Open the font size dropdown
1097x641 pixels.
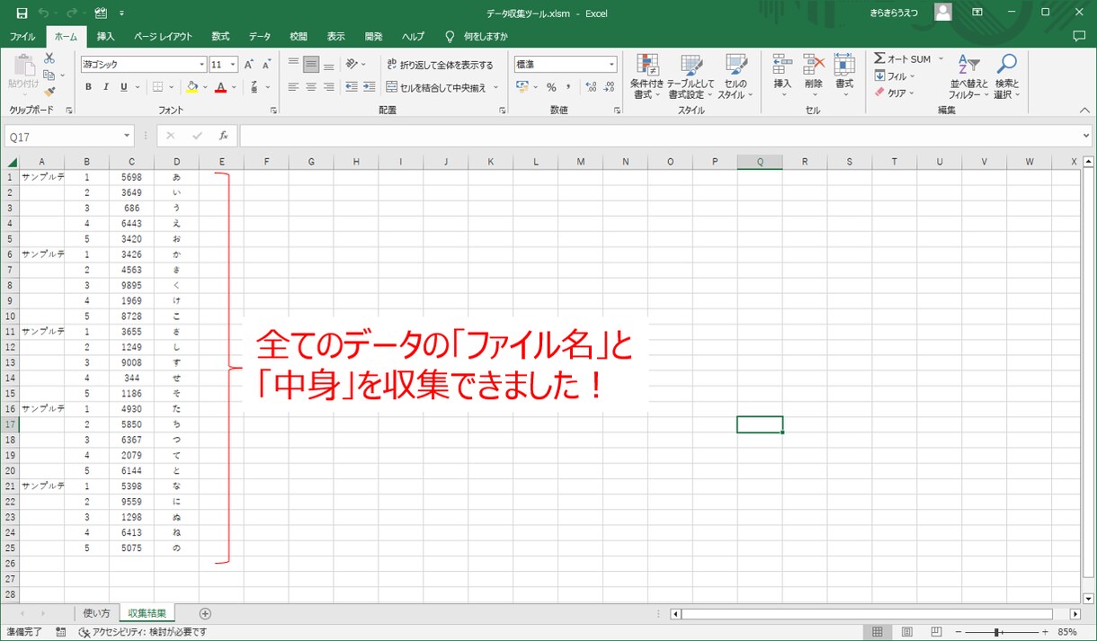(x=234, y=65)
